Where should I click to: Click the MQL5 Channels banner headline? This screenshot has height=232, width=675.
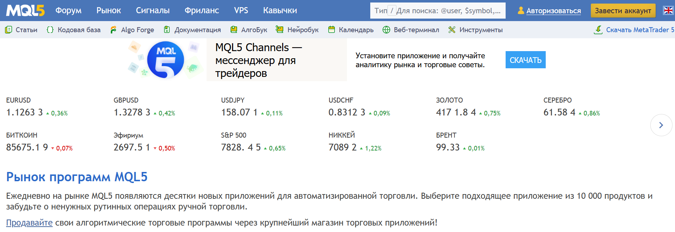(259, 60)
